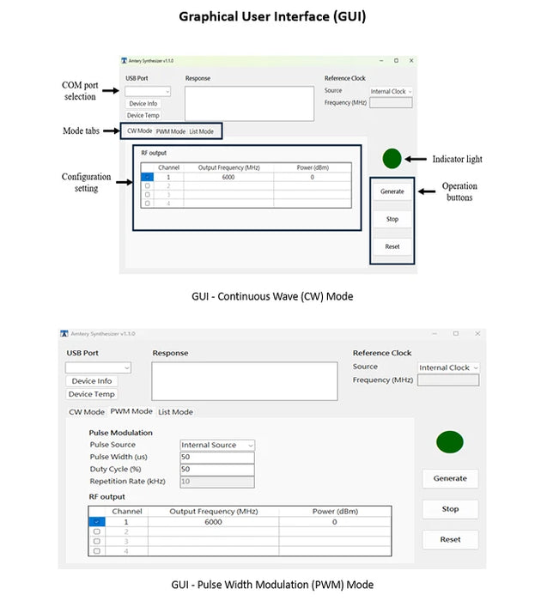Screen dimensions: 541x601
Task: Click Output Frequency (MHz) column header in lower window
Action: click(x=214, y=512)
